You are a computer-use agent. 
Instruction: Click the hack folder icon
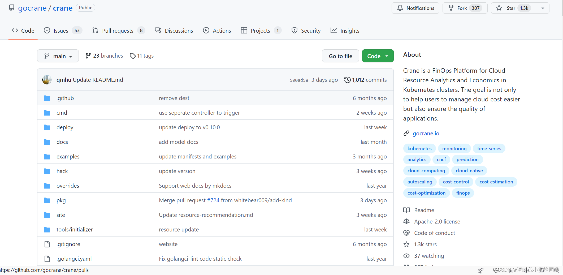(47, 171)
